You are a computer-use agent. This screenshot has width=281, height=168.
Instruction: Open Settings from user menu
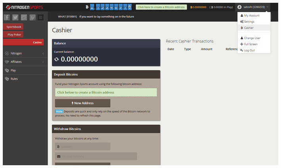tap(249, 21)
